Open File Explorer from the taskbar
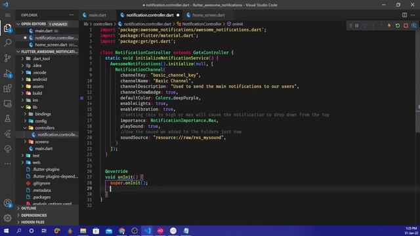This screenshot has height=236, width=420. (x=83, y=231)
